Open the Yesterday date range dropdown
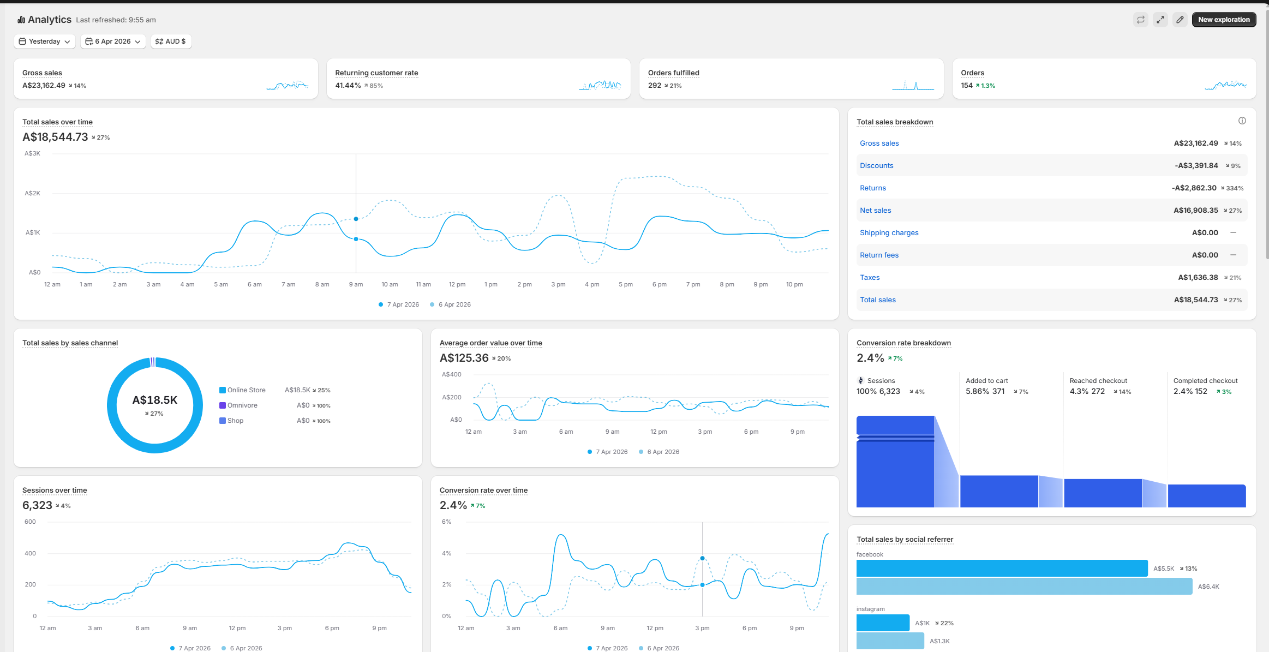Screen dimensions: 1269x652 (x=45, y=41)
